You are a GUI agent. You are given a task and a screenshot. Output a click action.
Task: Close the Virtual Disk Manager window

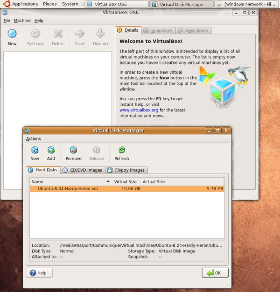pyautogui.click(x=226, y=131)
